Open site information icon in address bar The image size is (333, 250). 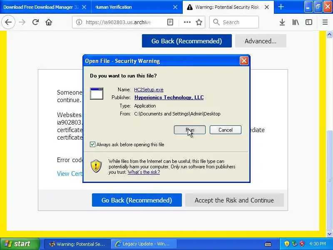pos(79,22)
